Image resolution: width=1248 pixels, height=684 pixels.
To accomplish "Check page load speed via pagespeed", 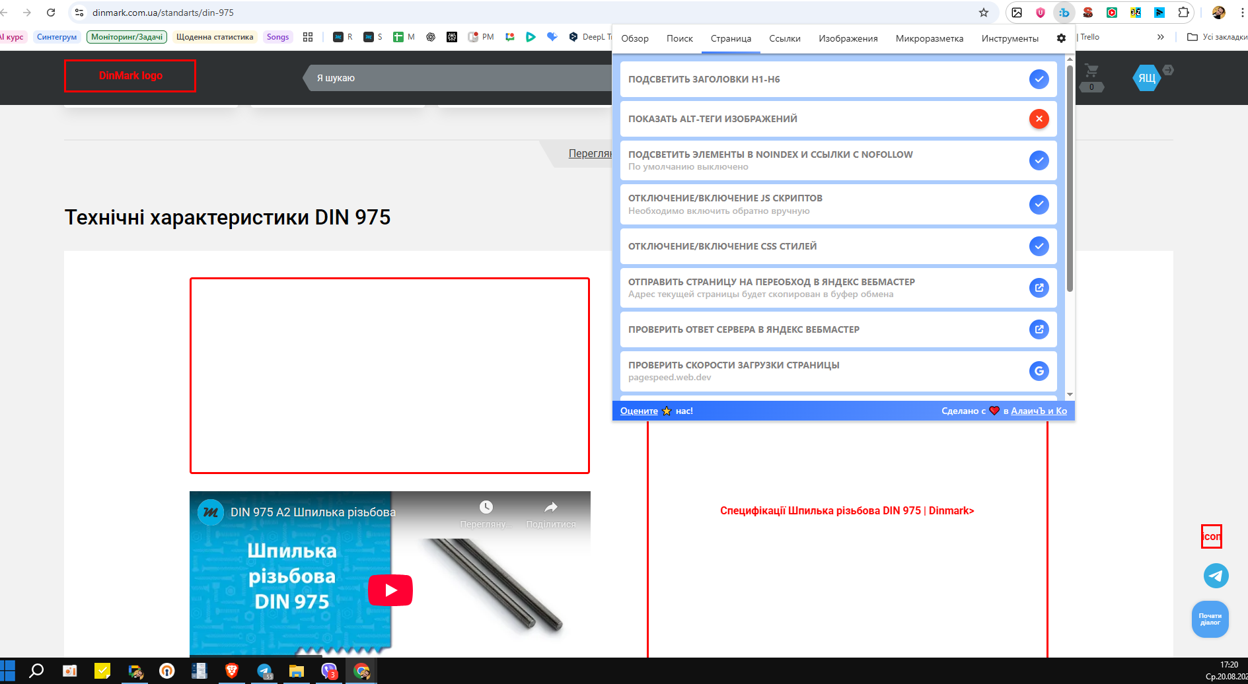I will point(1039,371).
